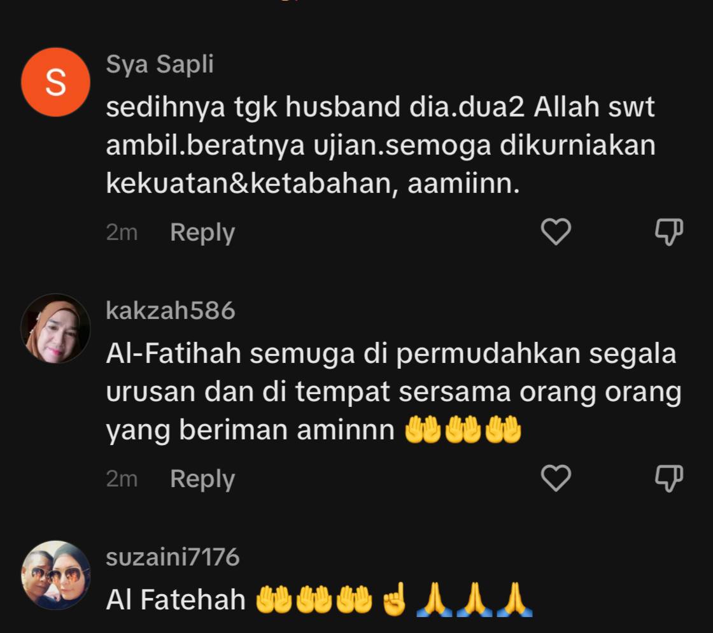Tap the folded hands emojis in suzaini7176's comment
The image size is (713, 633).
[474, 599]
